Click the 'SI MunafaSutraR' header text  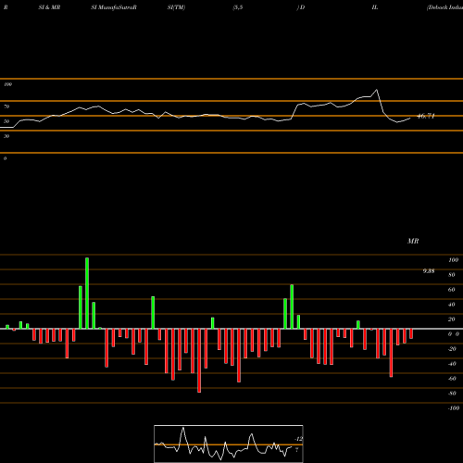click(x=114, y=7)
